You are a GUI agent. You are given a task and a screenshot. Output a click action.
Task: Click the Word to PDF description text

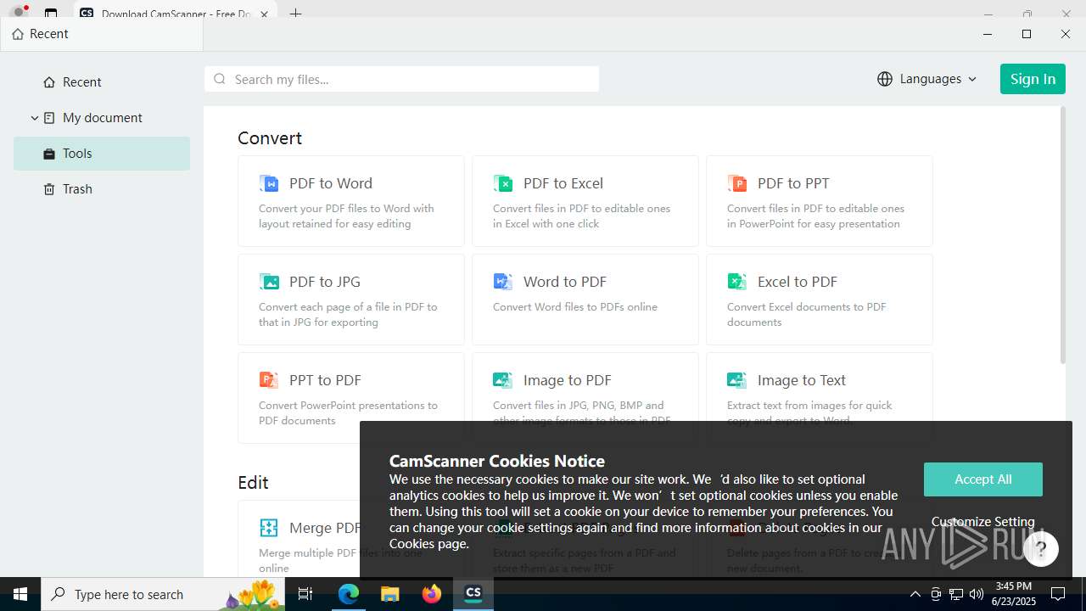pyautogui.click(x=575, y=307)
